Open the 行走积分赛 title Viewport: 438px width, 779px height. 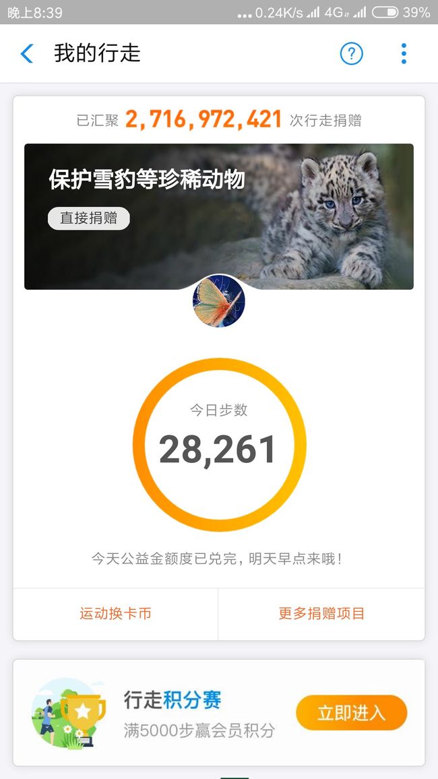tap(173, 700)
